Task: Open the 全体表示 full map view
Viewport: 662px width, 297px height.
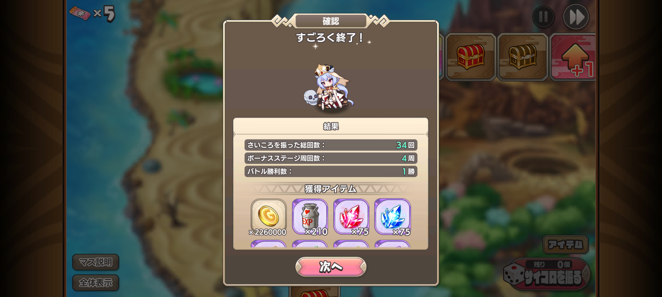Action: 96,283
